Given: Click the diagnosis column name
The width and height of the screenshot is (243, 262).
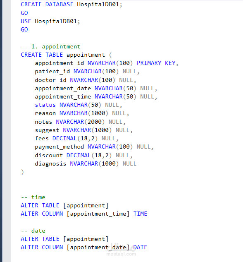Looking at the screenshot, I should (x=50, y=163).
